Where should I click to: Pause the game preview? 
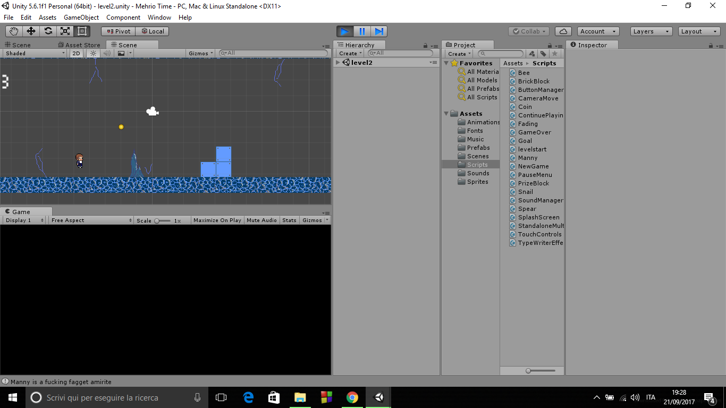click(x=362, y=31)
